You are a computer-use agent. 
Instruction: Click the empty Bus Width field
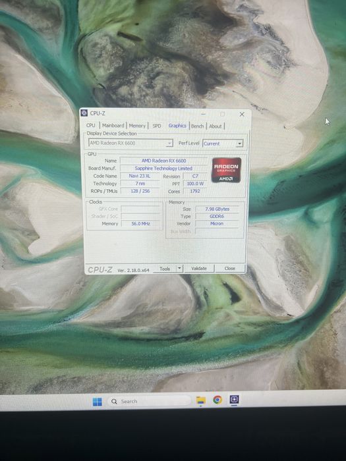pos(217,232)
